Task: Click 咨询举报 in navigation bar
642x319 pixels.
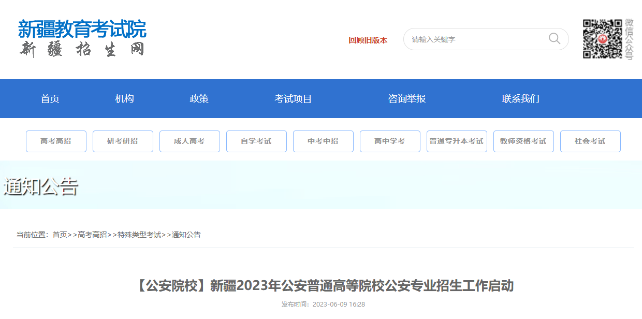Action: coord(407,99)
